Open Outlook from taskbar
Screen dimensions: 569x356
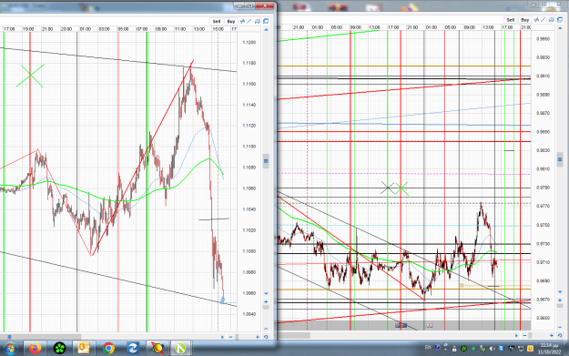tap(84, 349)
